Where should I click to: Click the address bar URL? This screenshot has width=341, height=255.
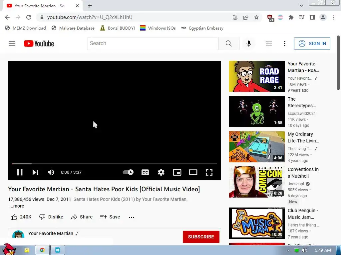tap(90, 17)
